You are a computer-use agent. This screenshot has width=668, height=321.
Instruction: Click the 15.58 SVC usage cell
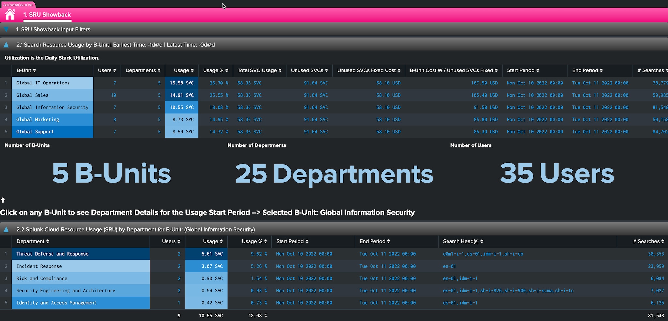[x=182, y=83]
